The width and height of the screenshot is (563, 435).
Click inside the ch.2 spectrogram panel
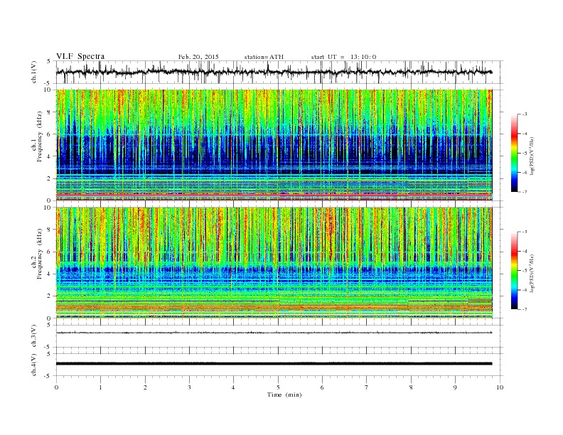pos(274,263)
